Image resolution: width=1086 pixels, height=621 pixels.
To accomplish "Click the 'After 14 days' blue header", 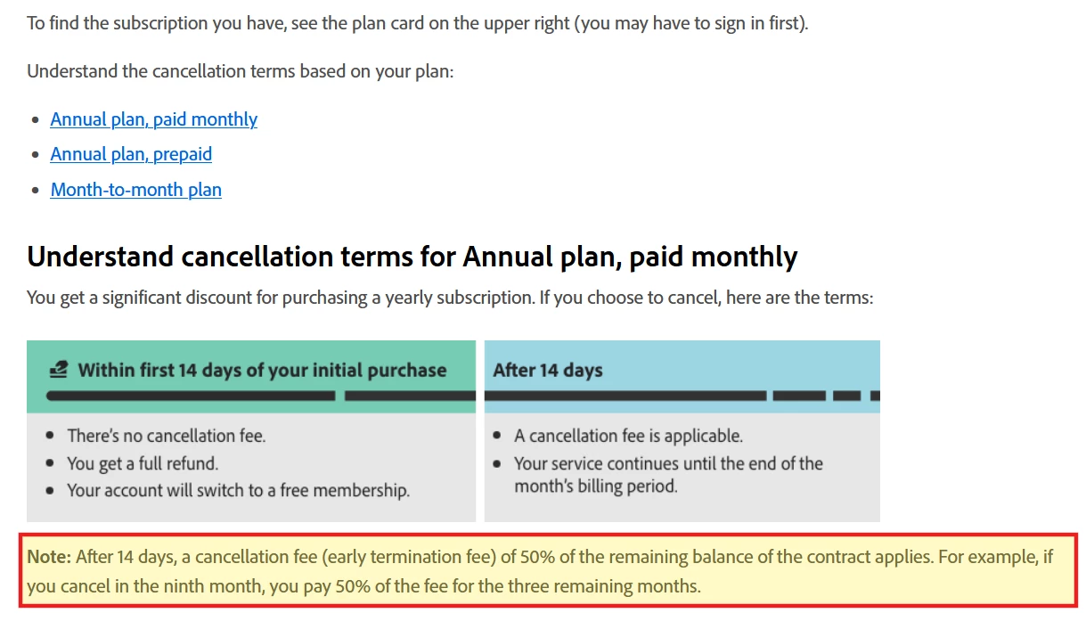I will [548, 370].
